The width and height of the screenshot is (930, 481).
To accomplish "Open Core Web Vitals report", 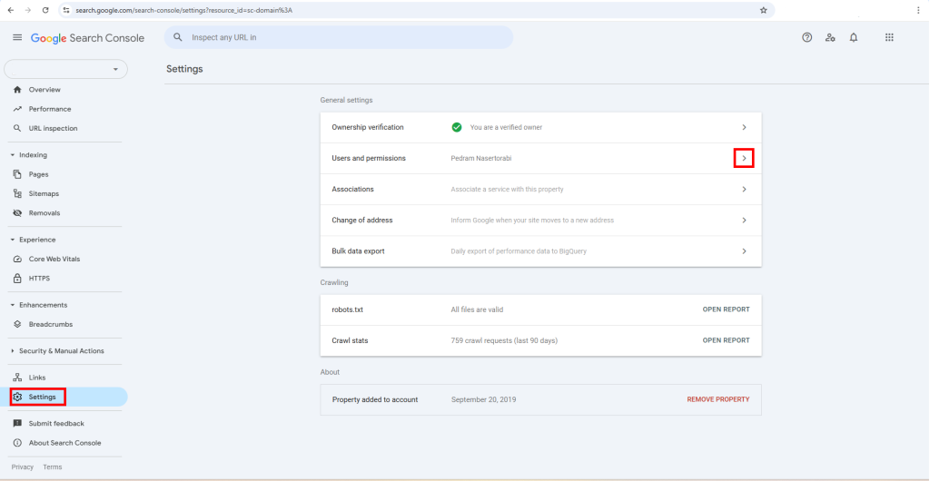I will (54, 259).
